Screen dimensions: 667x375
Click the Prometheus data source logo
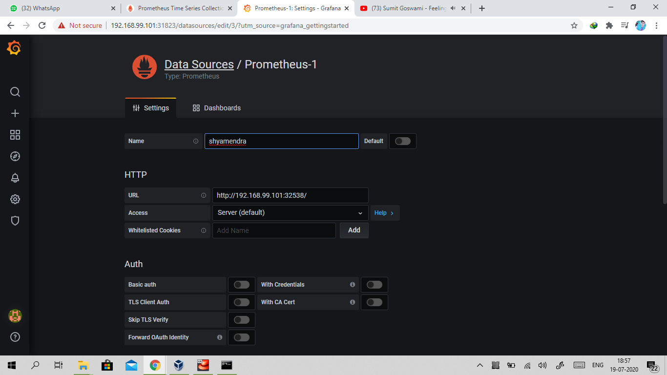coord(144,67)
